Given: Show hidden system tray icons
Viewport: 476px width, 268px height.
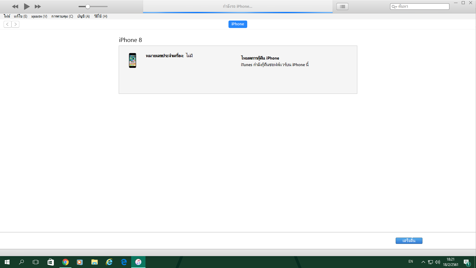Looking at the screenshot, I should [x=423, y=262].
